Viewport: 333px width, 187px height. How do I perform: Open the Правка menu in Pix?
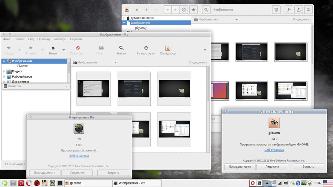click(x=19, y=39)
